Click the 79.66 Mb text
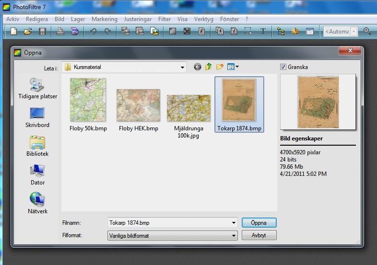 (292, 167)
